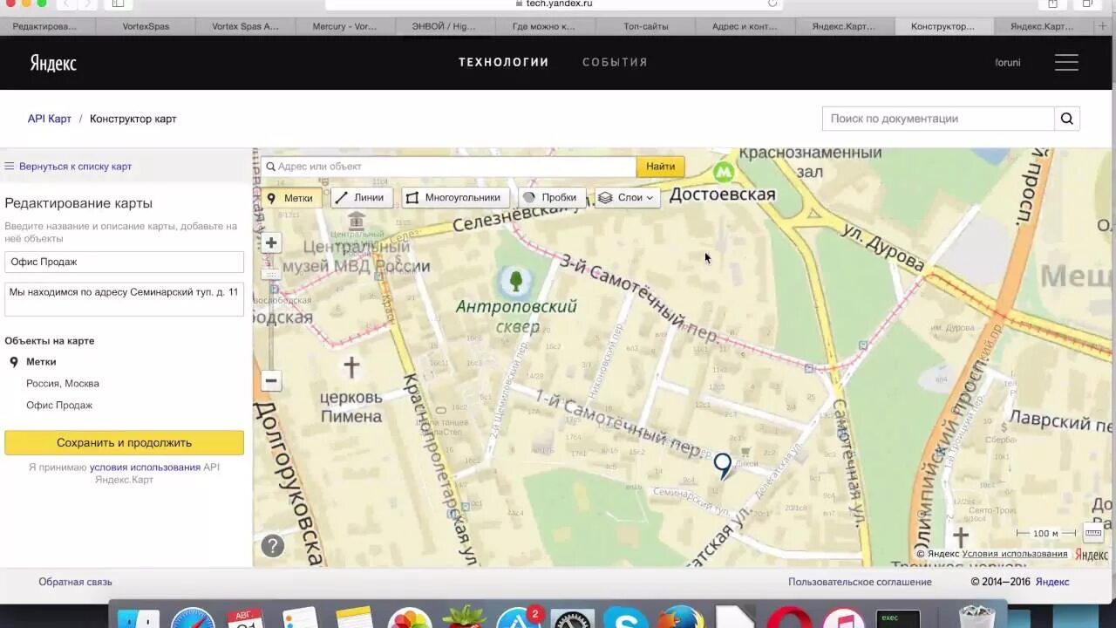Click the blue placemark on the map
The image size is (1116, 628).
pos(723,466)
